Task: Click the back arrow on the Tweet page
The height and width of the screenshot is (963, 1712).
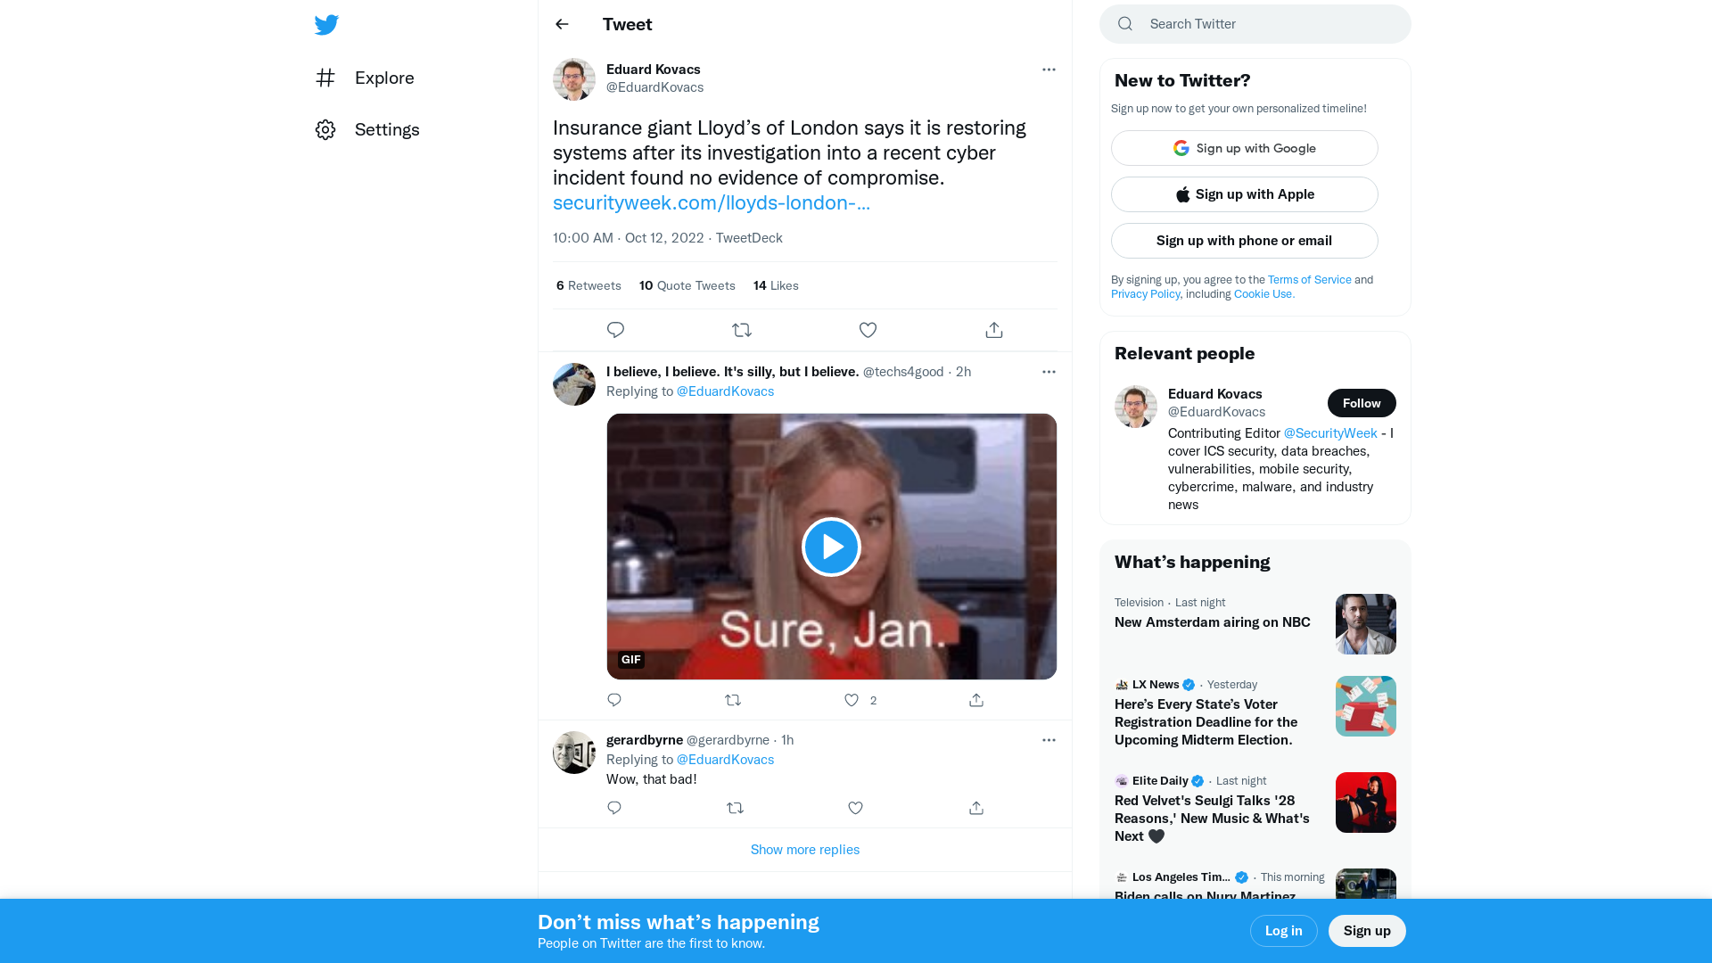Action: click(561, 24)
